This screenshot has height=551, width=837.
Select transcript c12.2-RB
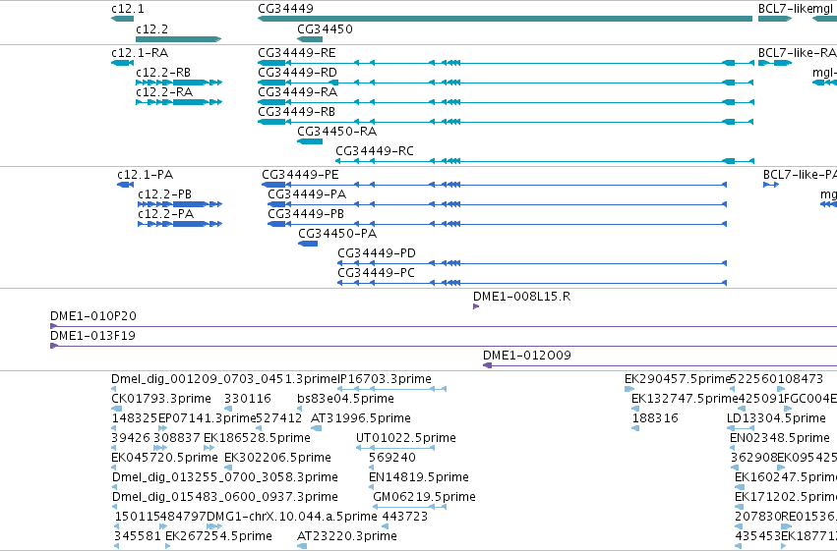(179, 83)
